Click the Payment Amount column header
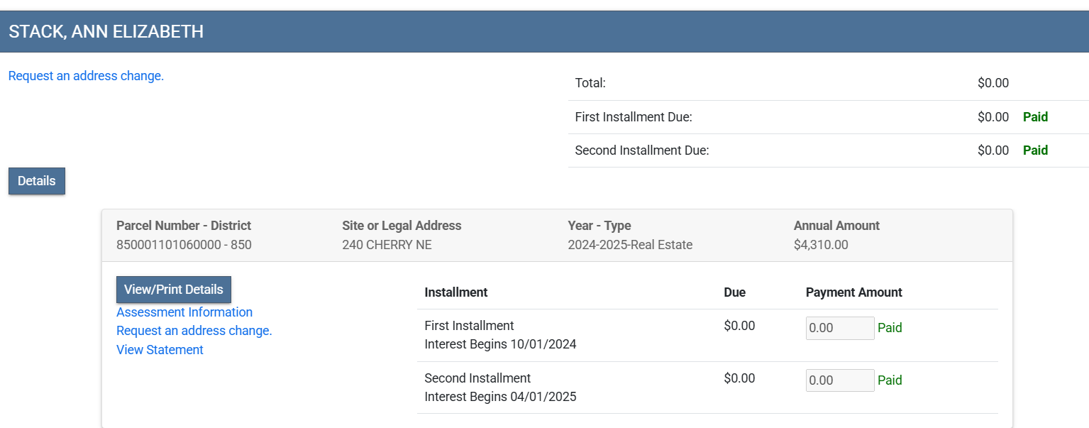1089x428 pixels. tap(853, 292)
